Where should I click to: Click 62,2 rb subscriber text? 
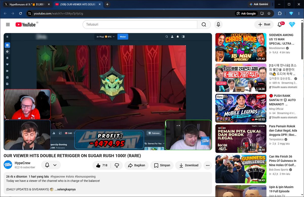(x=25, y=167)
